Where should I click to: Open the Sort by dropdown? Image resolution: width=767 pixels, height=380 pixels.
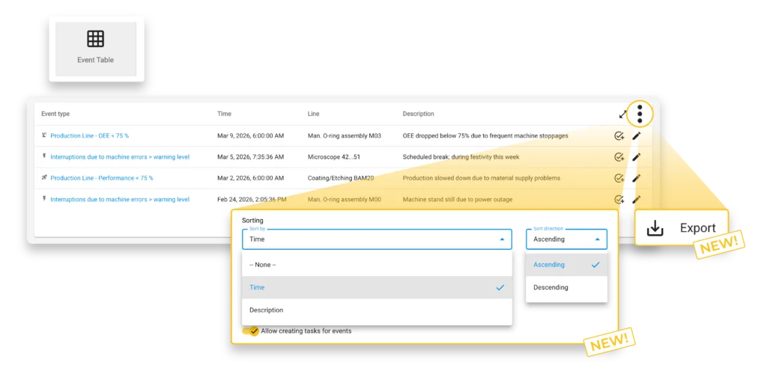(x=377, y=239)
